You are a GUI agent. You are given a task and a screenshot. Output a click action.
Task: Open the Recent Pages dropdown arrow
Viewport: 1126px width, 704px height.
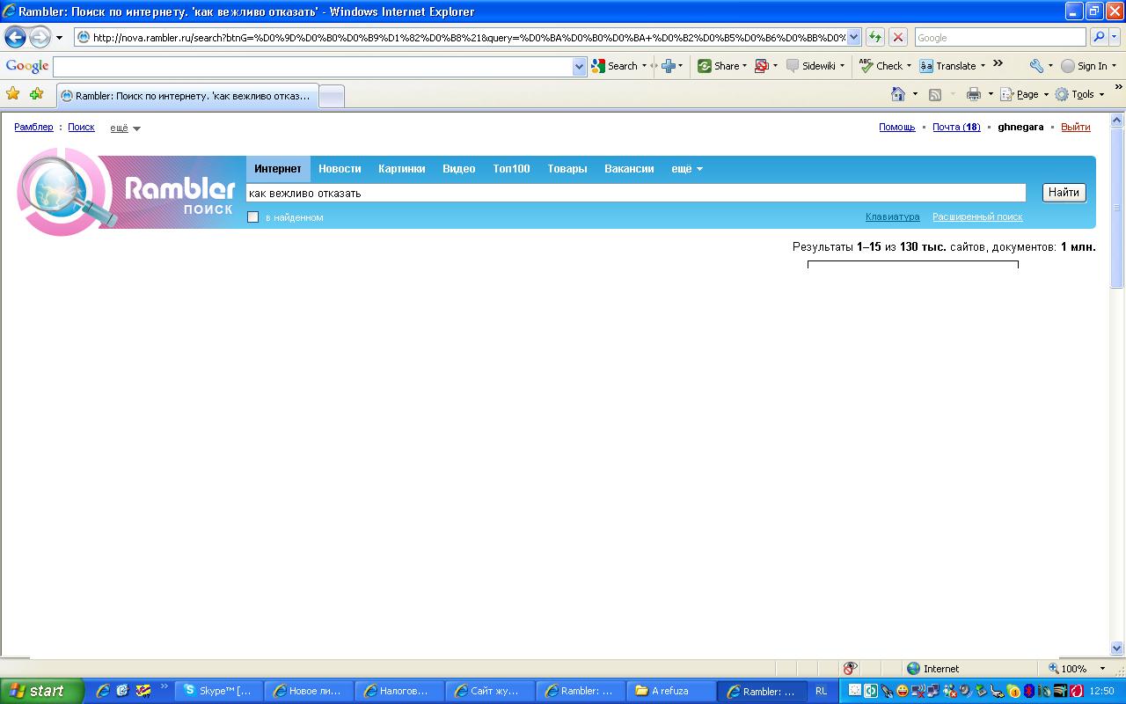(x=59, y=38)
